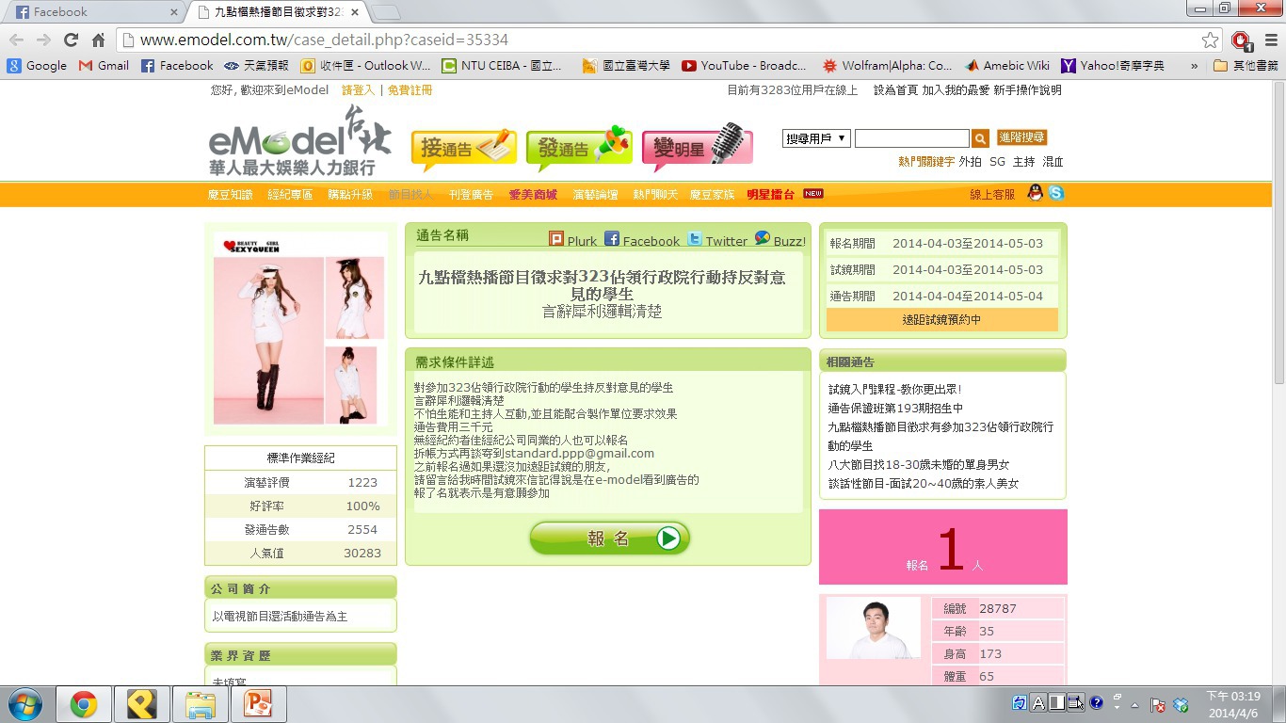Click the 線上客服 link

click(992, 195)
